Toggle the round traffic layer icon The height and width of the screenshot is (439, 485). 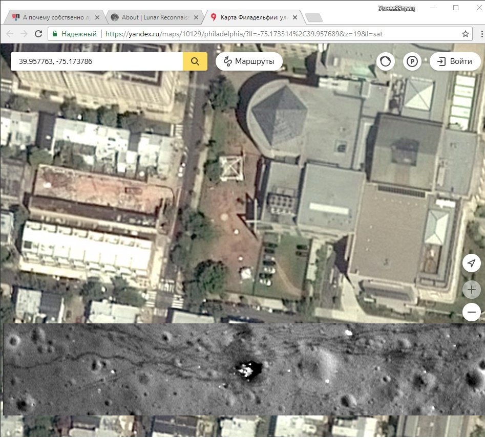click(386, 62)
